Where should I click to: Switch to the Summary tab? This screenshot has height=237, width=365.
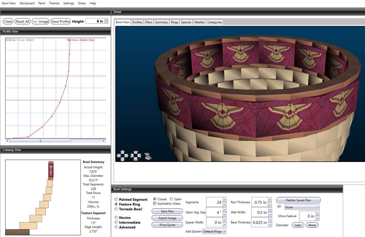click(162, 22)
